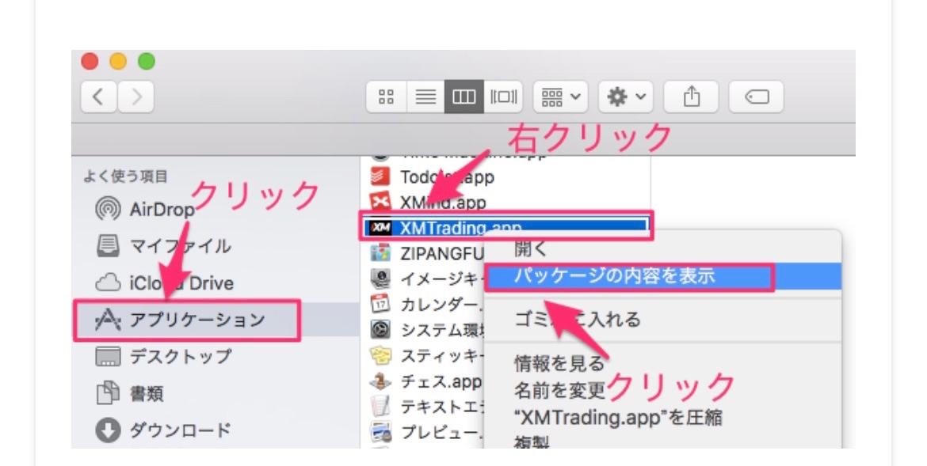Viewport: 927px width, 466px height.
Task: Click the テキストエ text editor icon
Action: (x=380, y=407)
